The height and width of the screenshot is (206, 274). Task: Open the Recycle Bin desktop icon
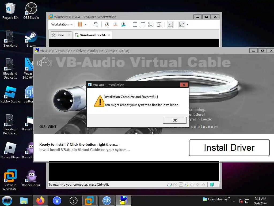tap(10, 11)
